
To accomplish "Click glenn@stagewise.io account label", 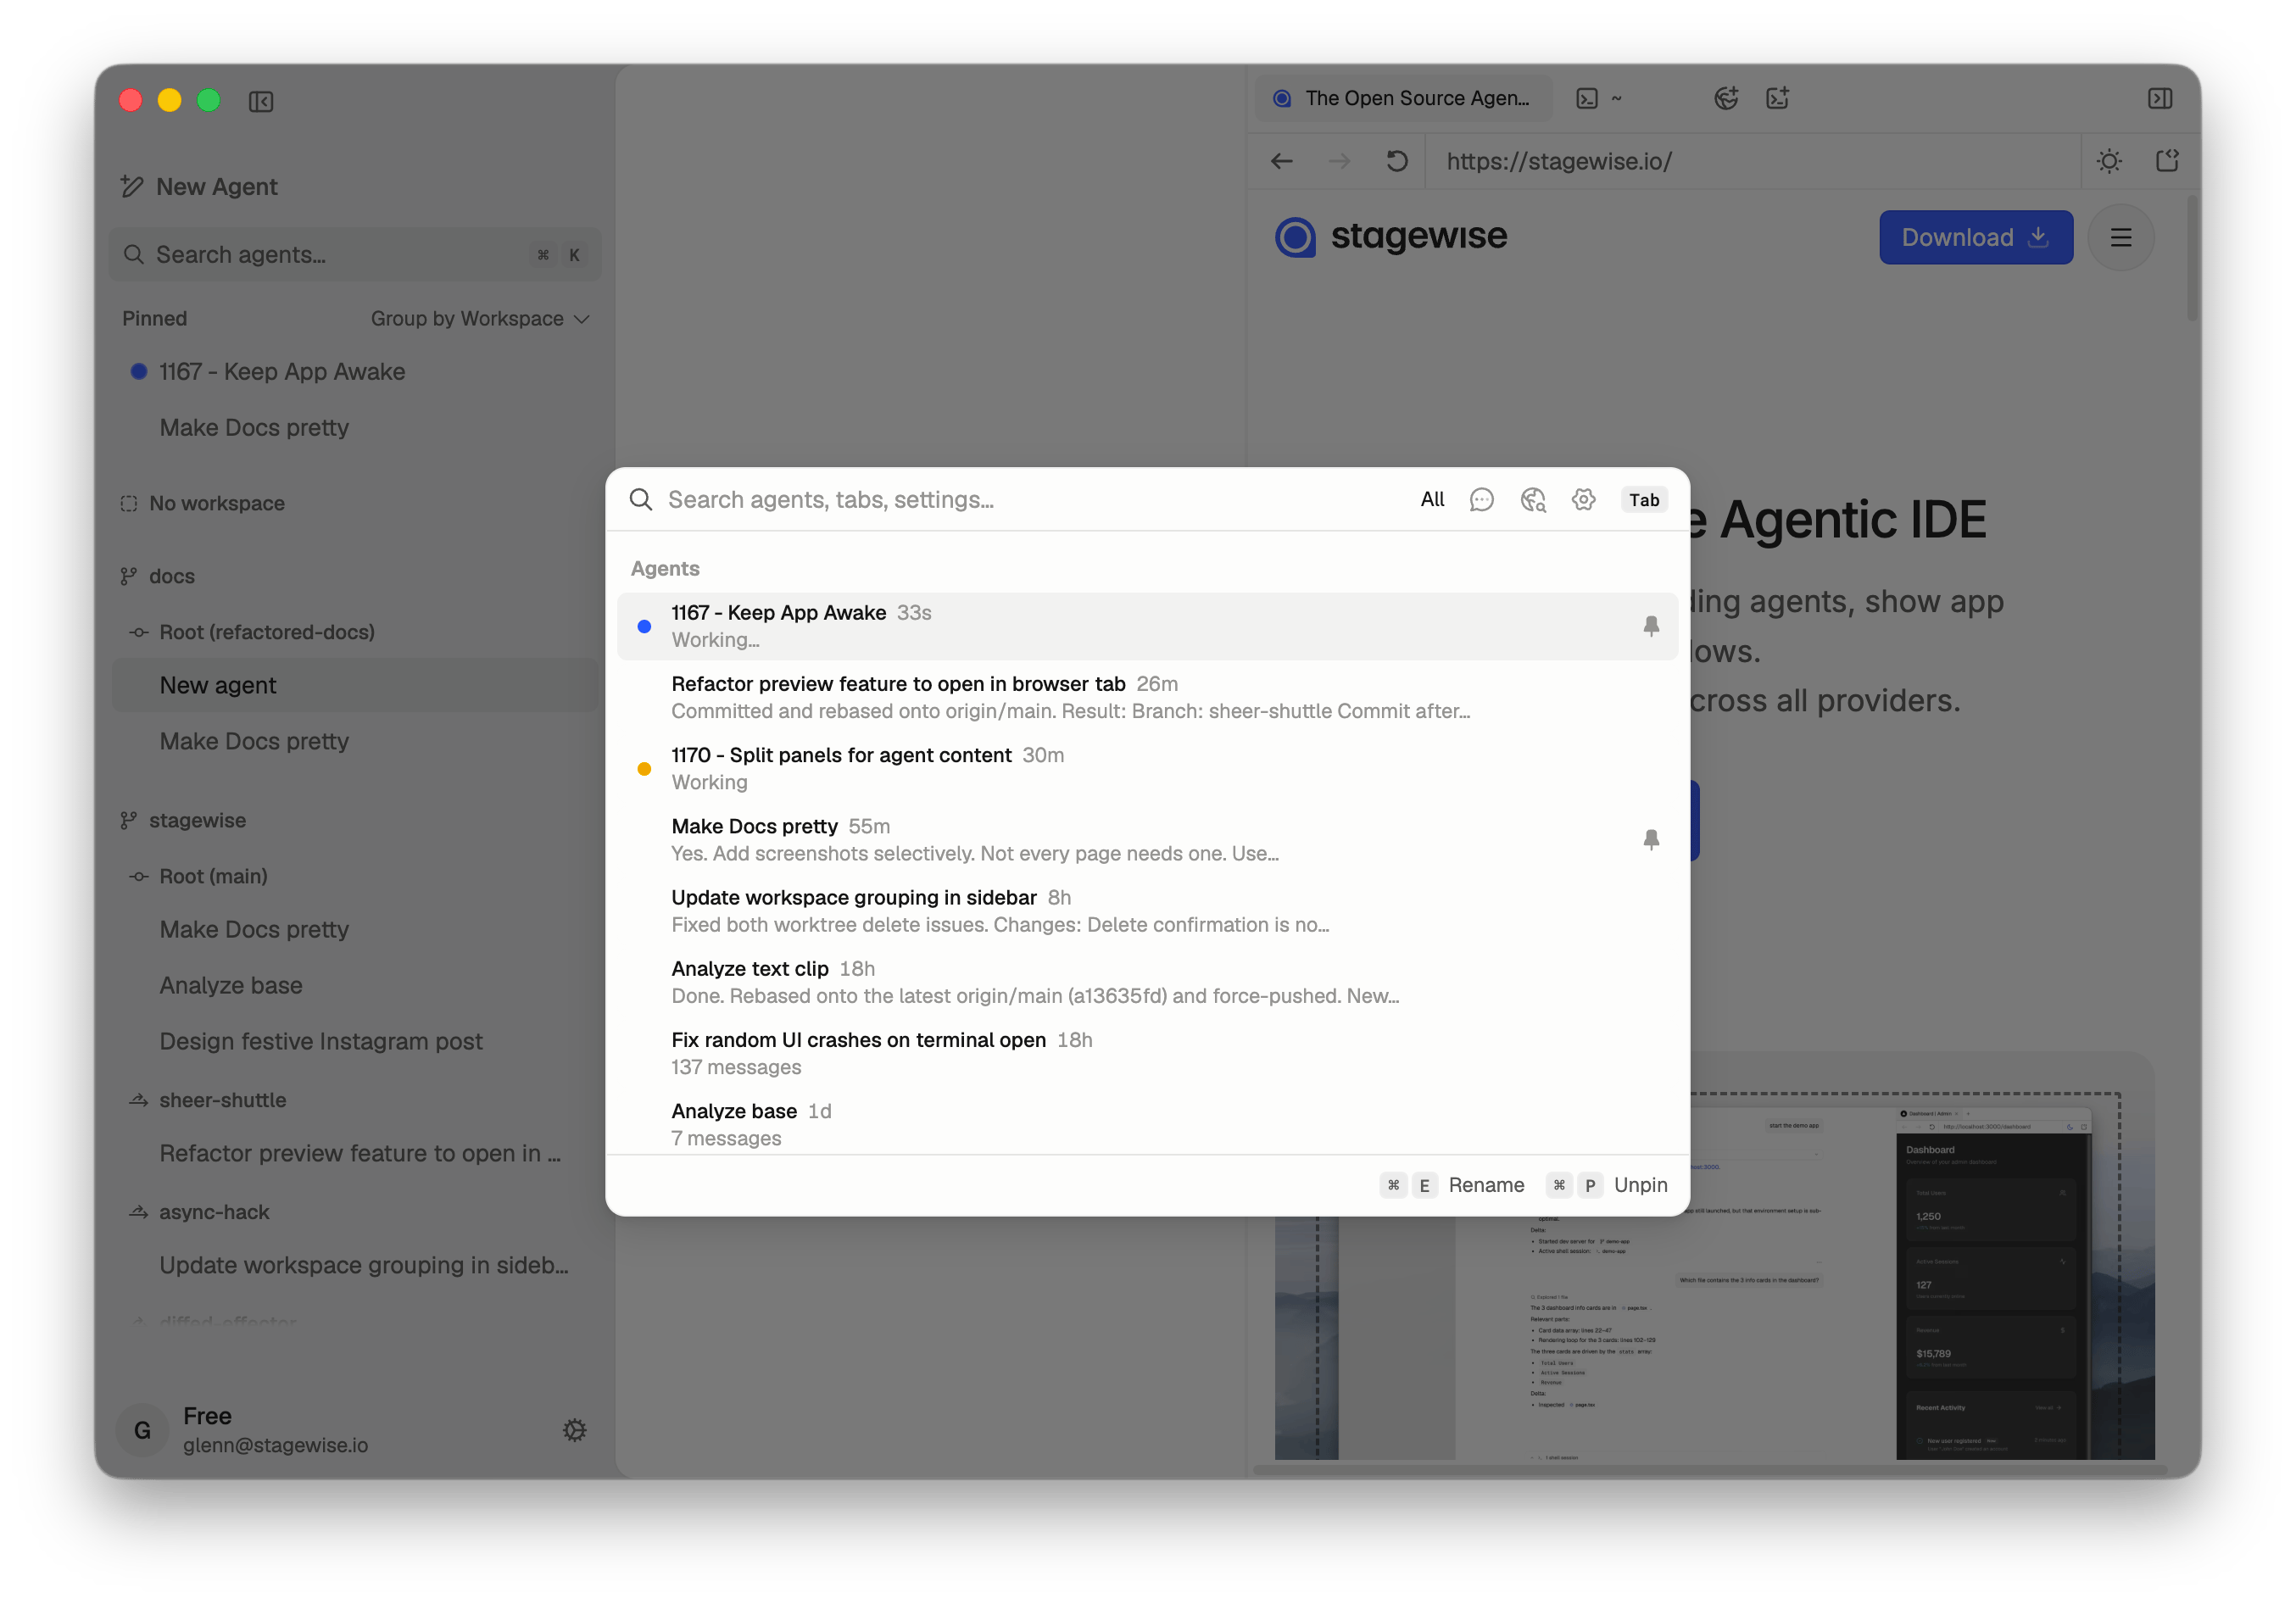I will [x=275, y=1445].
